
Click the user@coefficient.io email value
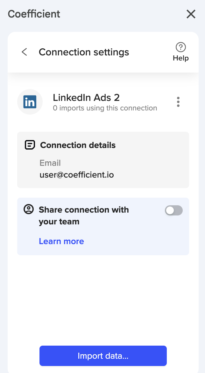[77, 175]
